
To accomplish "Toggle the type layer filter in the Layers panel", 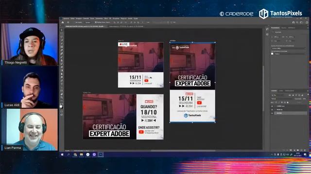I will click(x=296, y=95).
